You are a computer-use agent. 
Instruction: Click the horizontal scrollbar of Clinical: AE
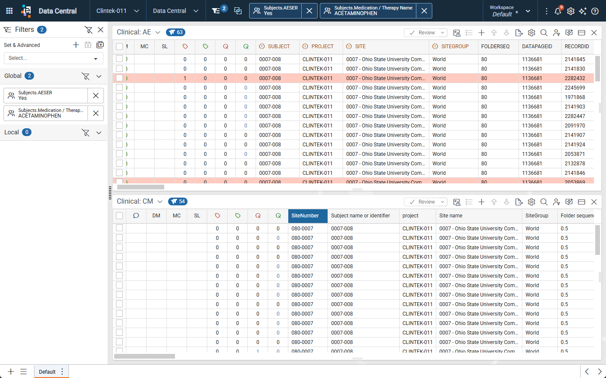(141, 187)
